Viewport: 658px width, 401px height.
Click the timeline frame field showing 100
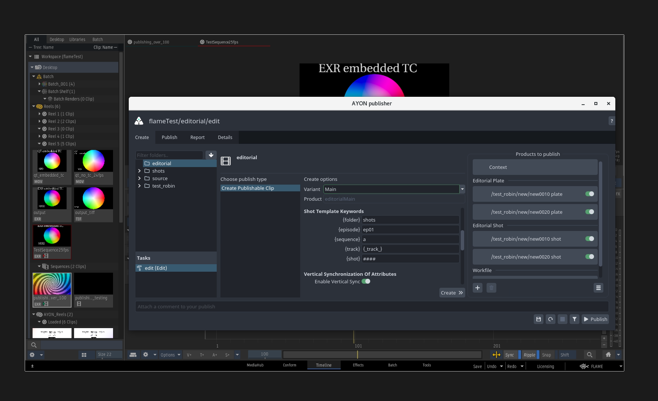click(265, 354)
